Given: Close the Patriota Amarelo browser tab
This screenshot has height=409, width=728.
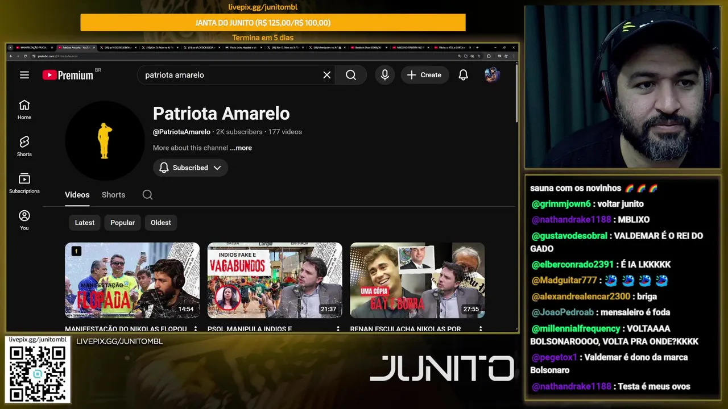Looking at the screenshot, I should tap(94, 47).
